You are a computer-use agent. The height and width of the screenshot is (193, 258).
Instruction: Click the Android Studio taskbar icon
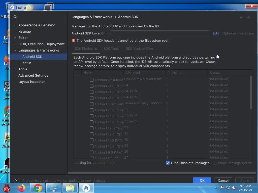click(x=86, y=188)
